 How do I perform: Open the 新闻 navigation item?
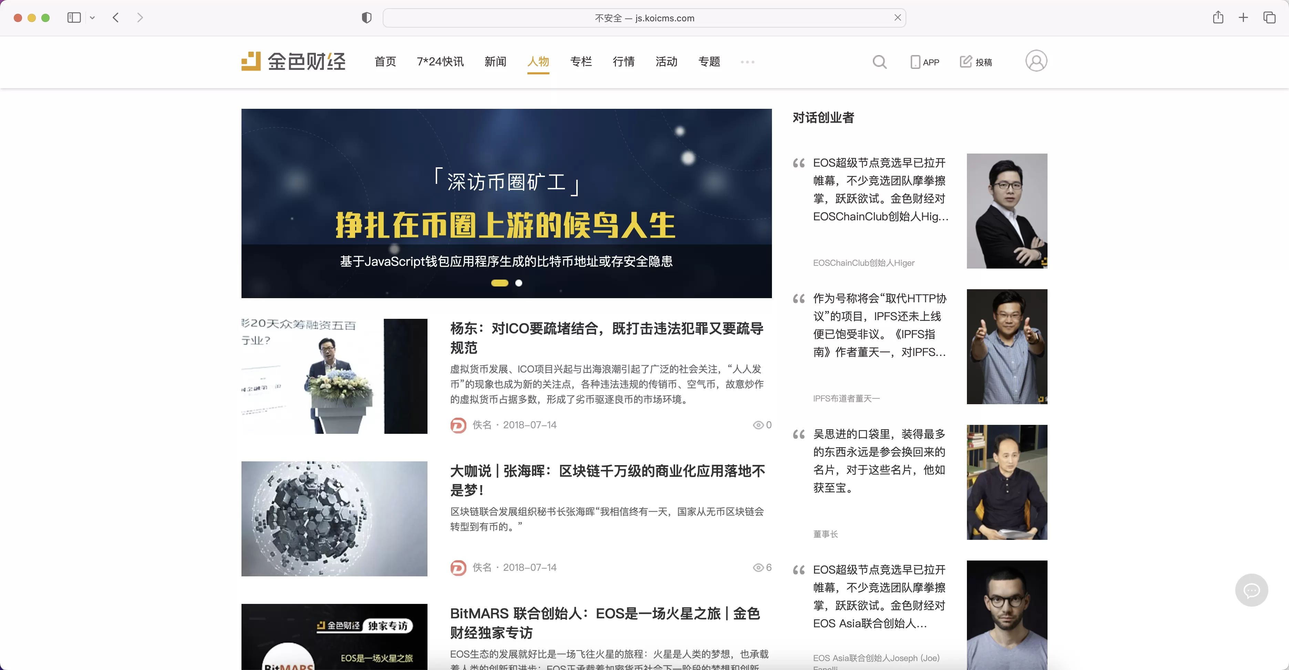coord(495,62)
